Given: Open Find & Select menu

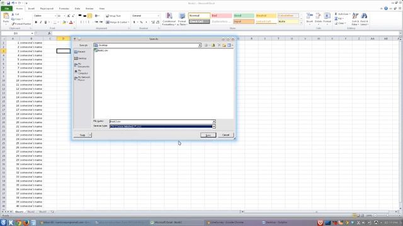Looking at the screenshot, I should pos(364,19).
